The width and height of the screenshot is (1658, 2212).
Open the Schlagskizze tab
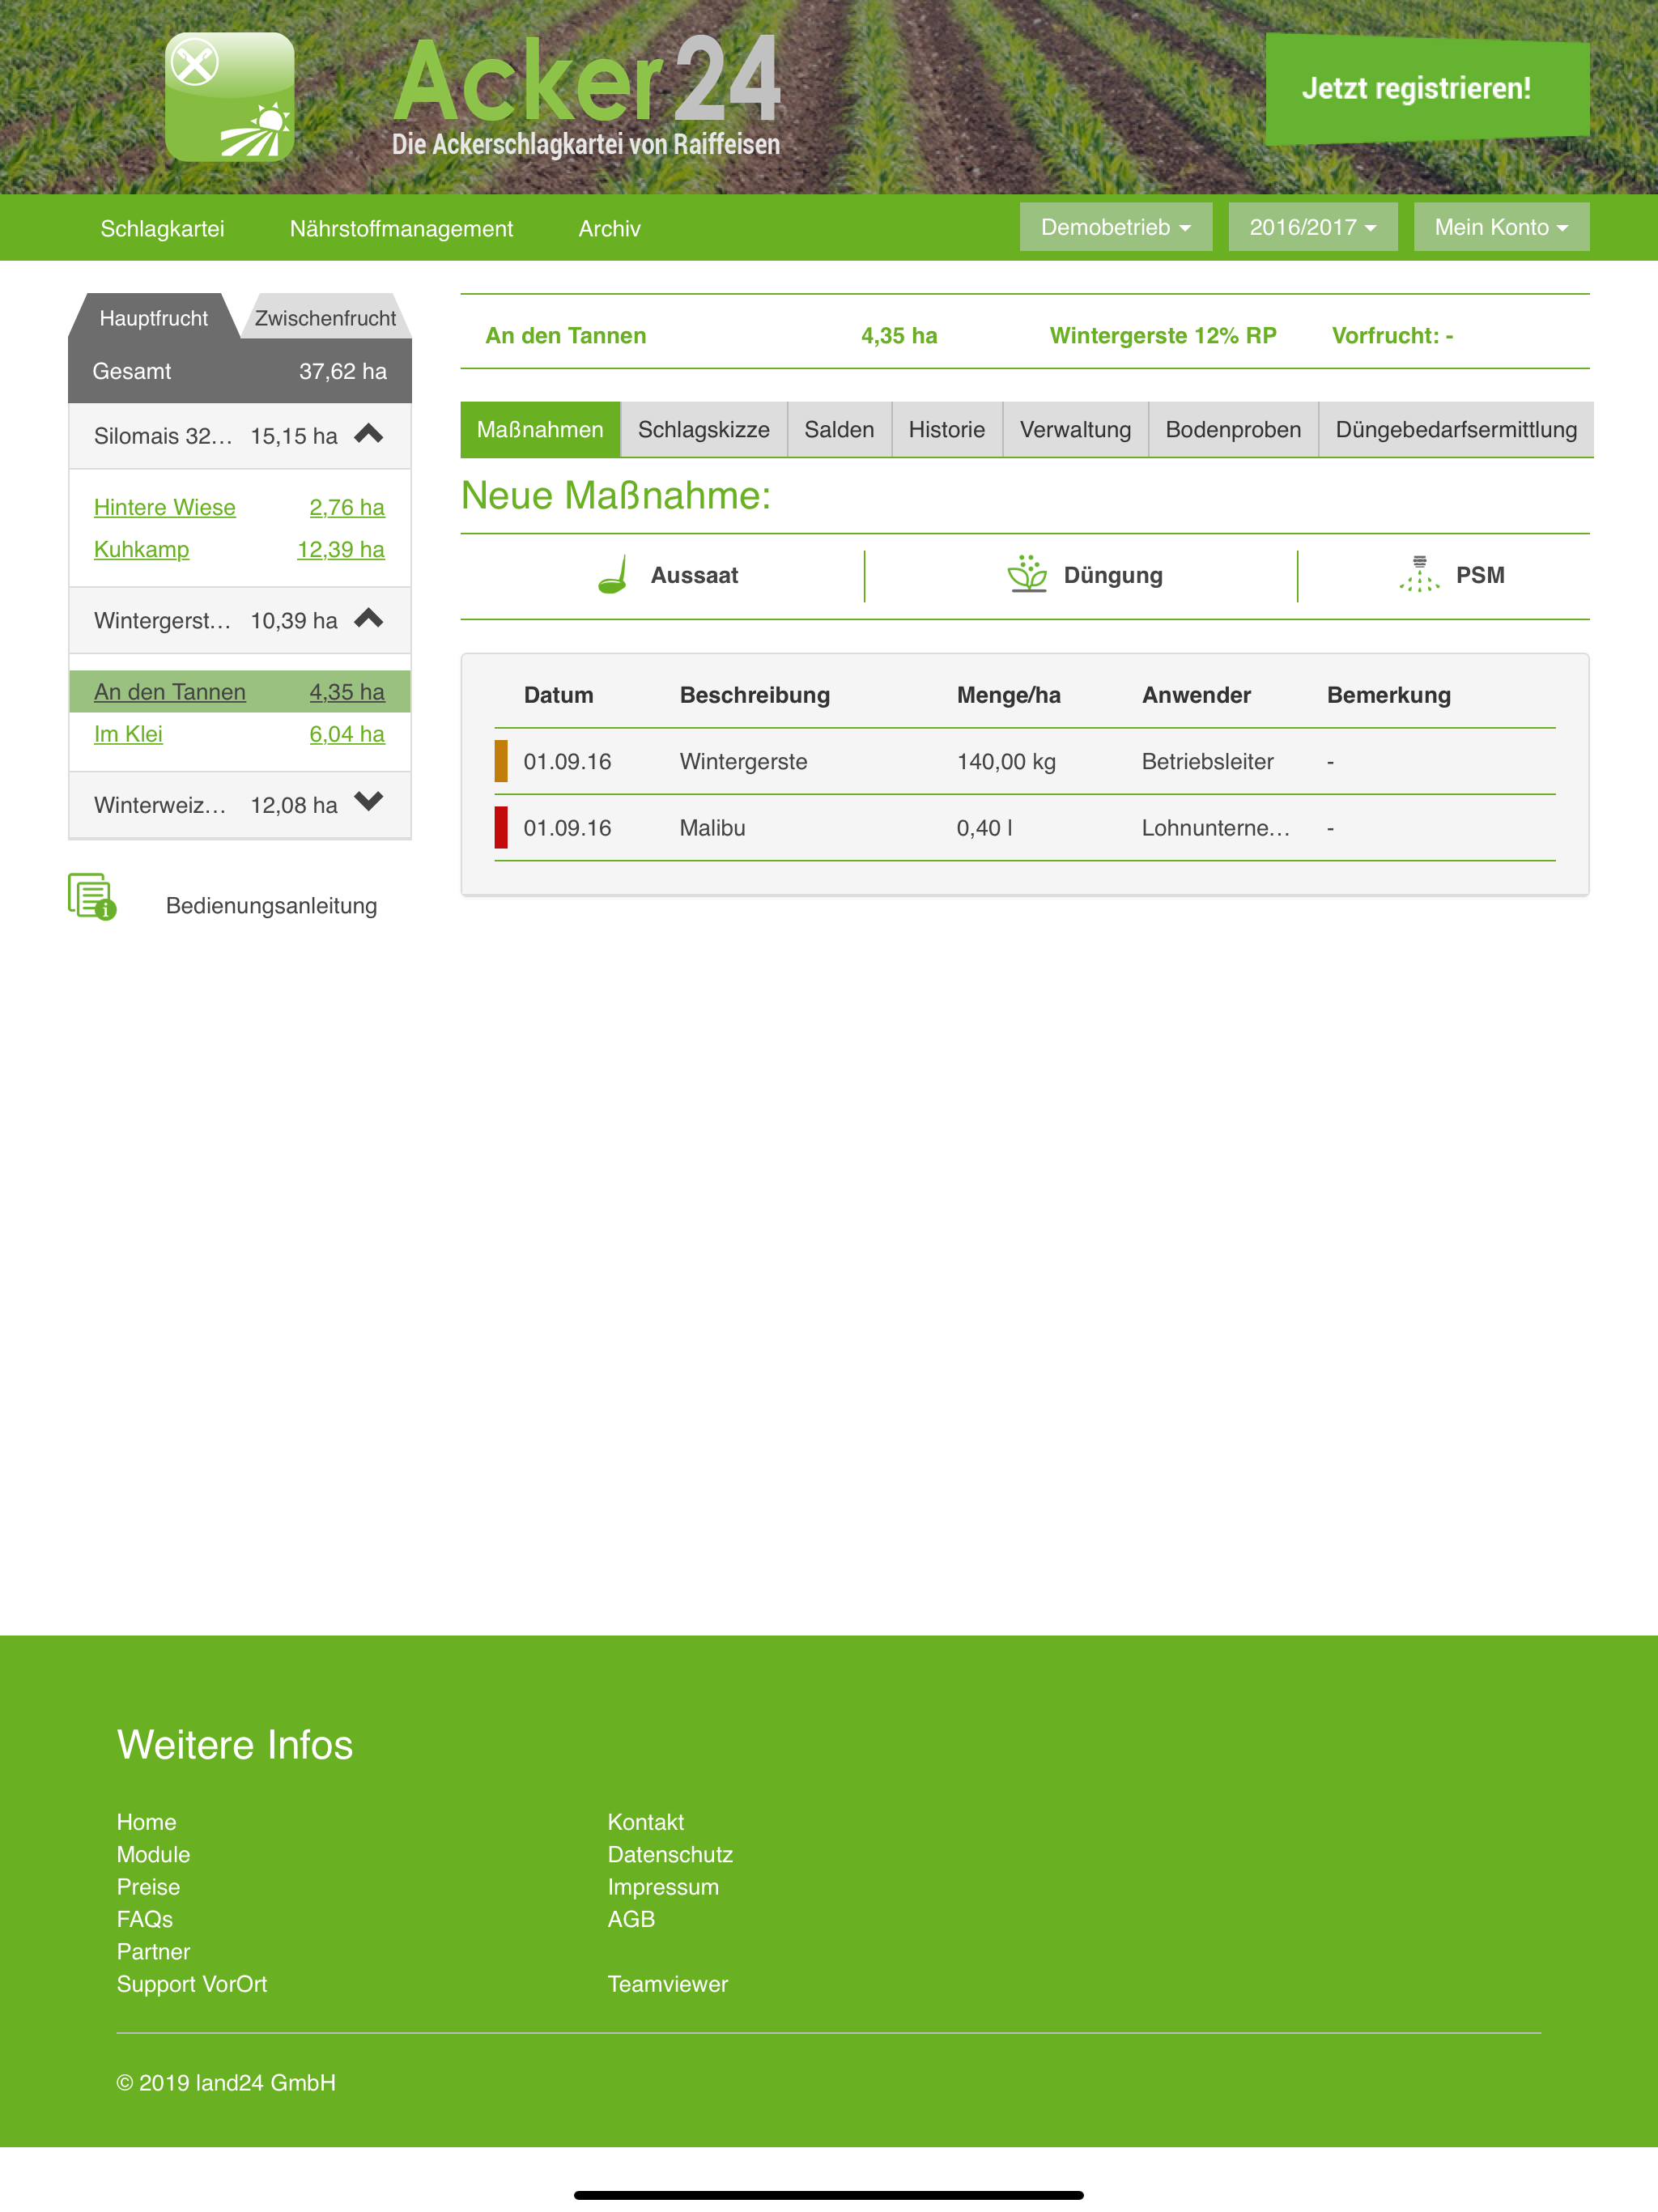[x=703, y=429]
